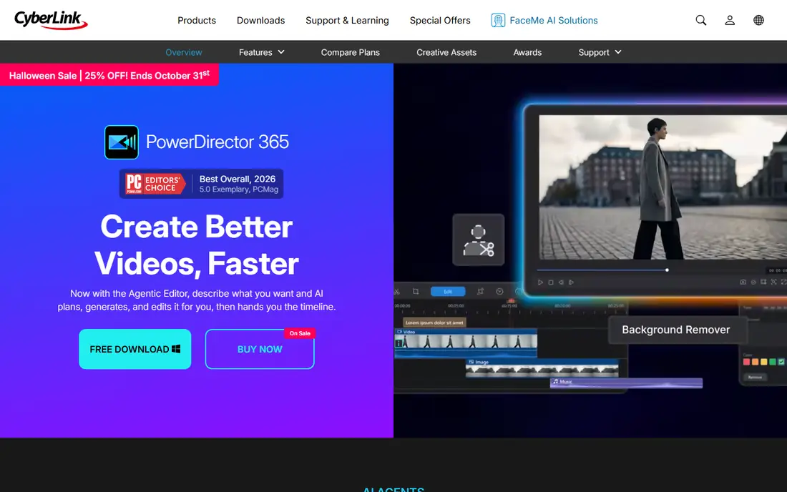
Task: Click the walking man preview video
Action: coord(663,187)
